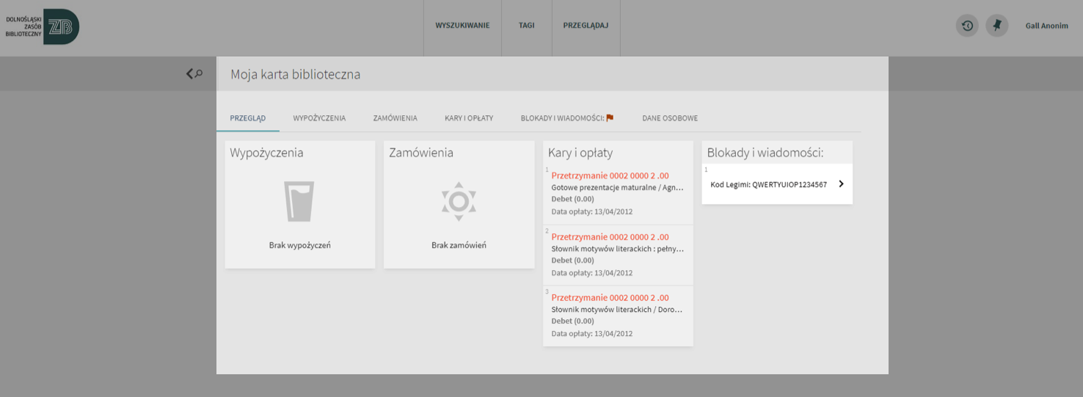Image resolution: width=1083 pixels, height=397 pixels.
Task: Switch to the Zamówienia tab
Action: pos(395,118)
